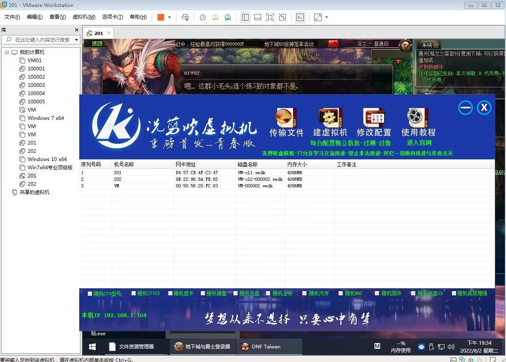The width and height of the screenshot is (506, 362).
Task: Open console view toolbar icon
Action: click(301, 17)
